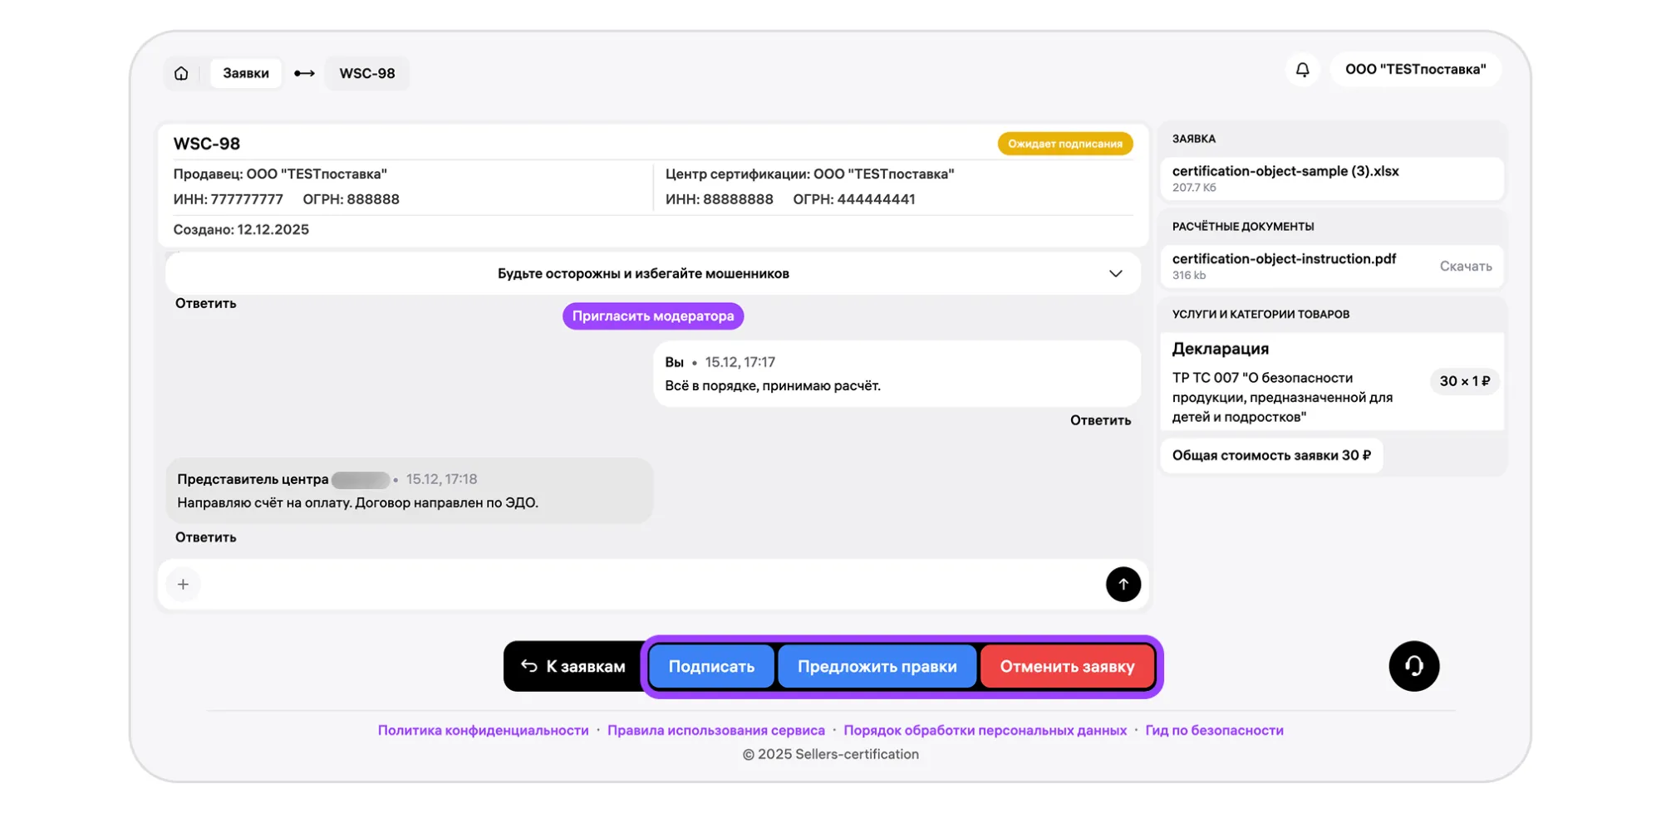Go back via К заявкам button
The height and width of the screenshot is (813, 1661).
tap(573, 667)
